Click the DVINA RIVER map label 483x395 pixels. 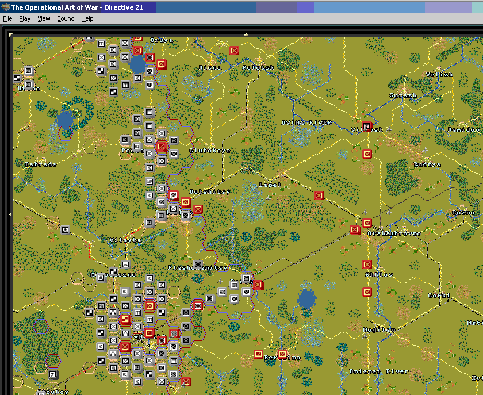307,122
